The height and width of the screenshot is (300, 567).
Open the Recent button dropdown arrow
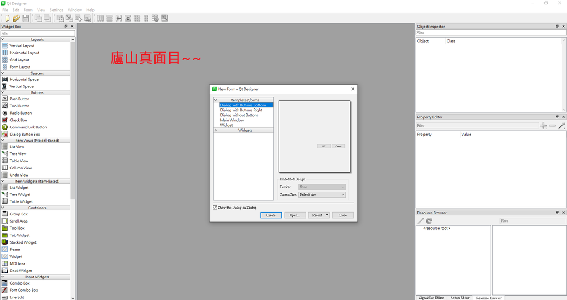point(327,215)
